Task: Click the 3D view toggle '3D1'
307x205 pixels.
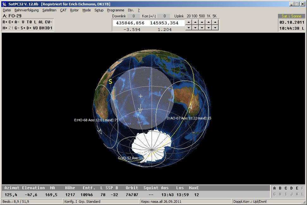Action: [x=49, y=28]
